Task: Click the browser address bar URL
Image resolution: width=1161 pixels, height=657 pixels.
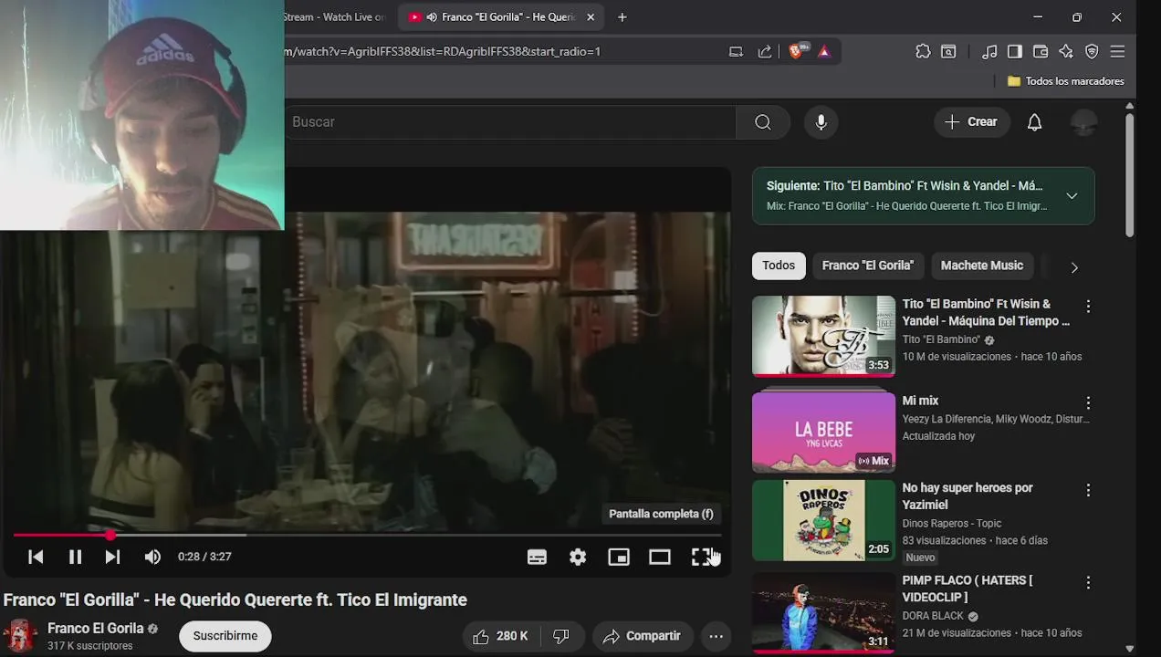Action: [x=443, y=51]
